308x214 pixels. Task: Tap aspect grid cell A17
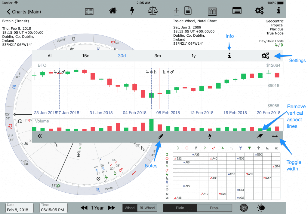click(267, 178)
